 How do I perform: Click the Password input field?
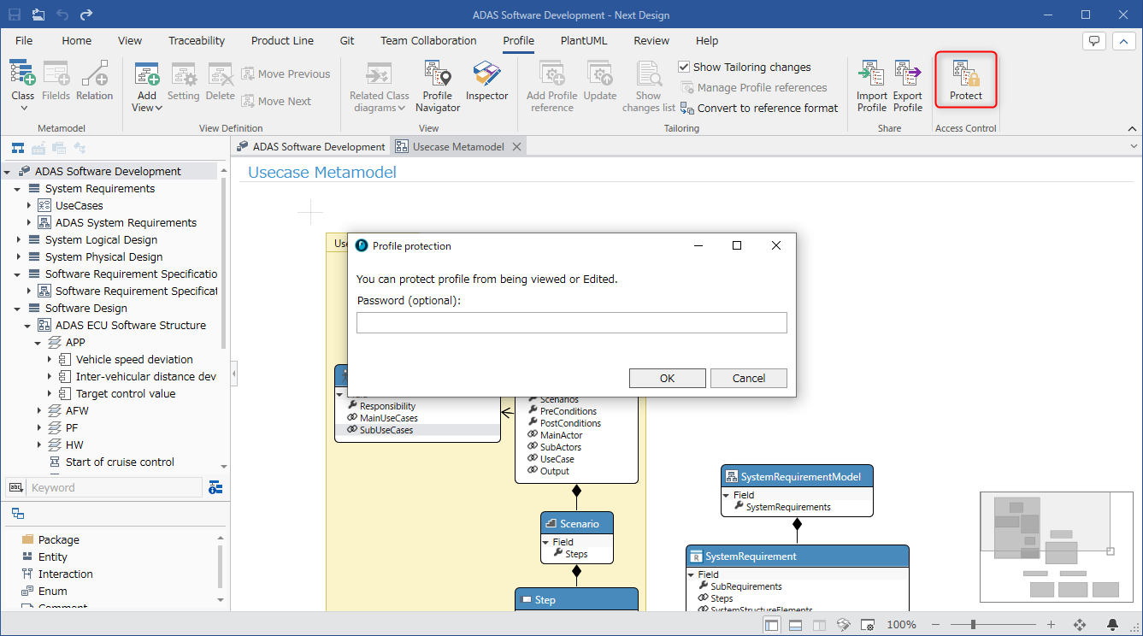point(571,322)
